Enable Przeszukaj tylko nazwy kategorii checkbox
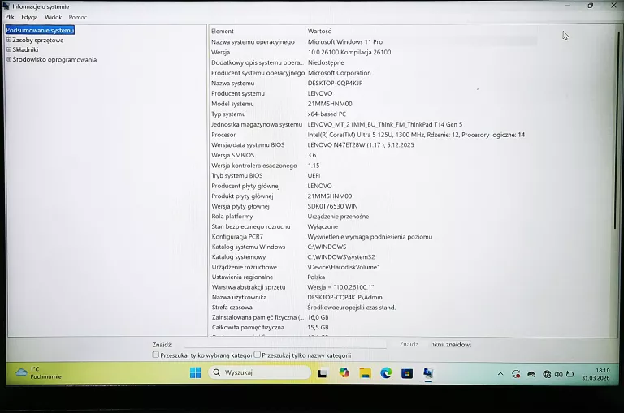Image resolution: width=624 pixels, height=413 pixels. click(257, 355)
